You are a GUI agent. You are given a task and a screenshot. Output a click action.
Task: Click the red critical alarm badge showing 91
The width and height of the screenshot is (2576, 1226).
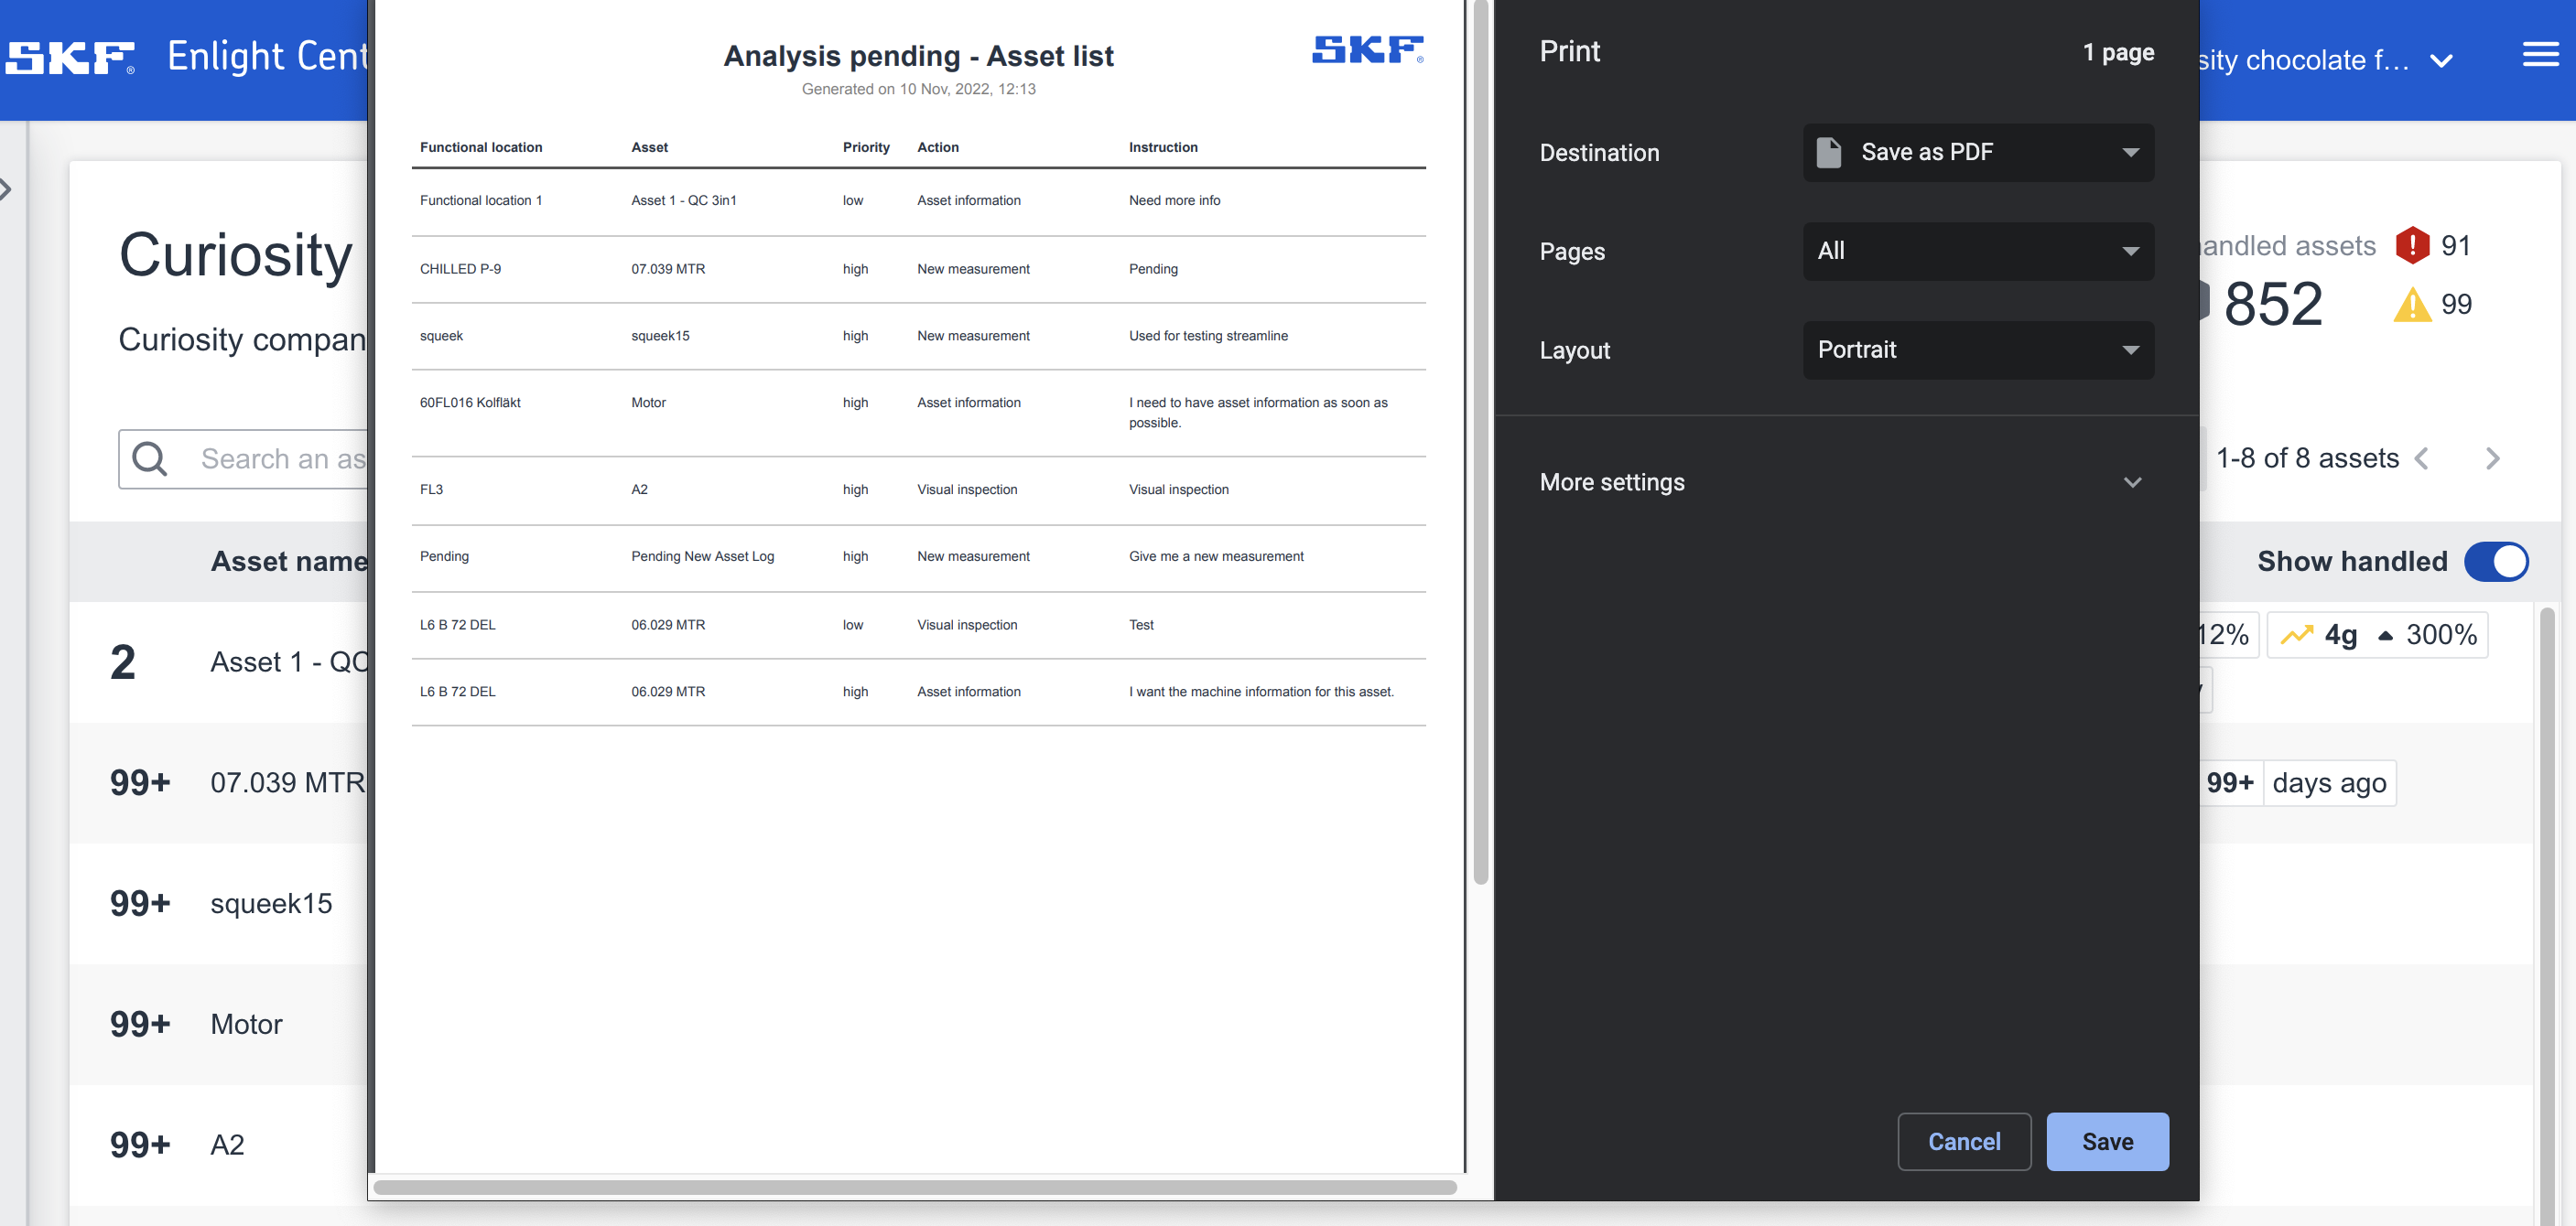2412,245
